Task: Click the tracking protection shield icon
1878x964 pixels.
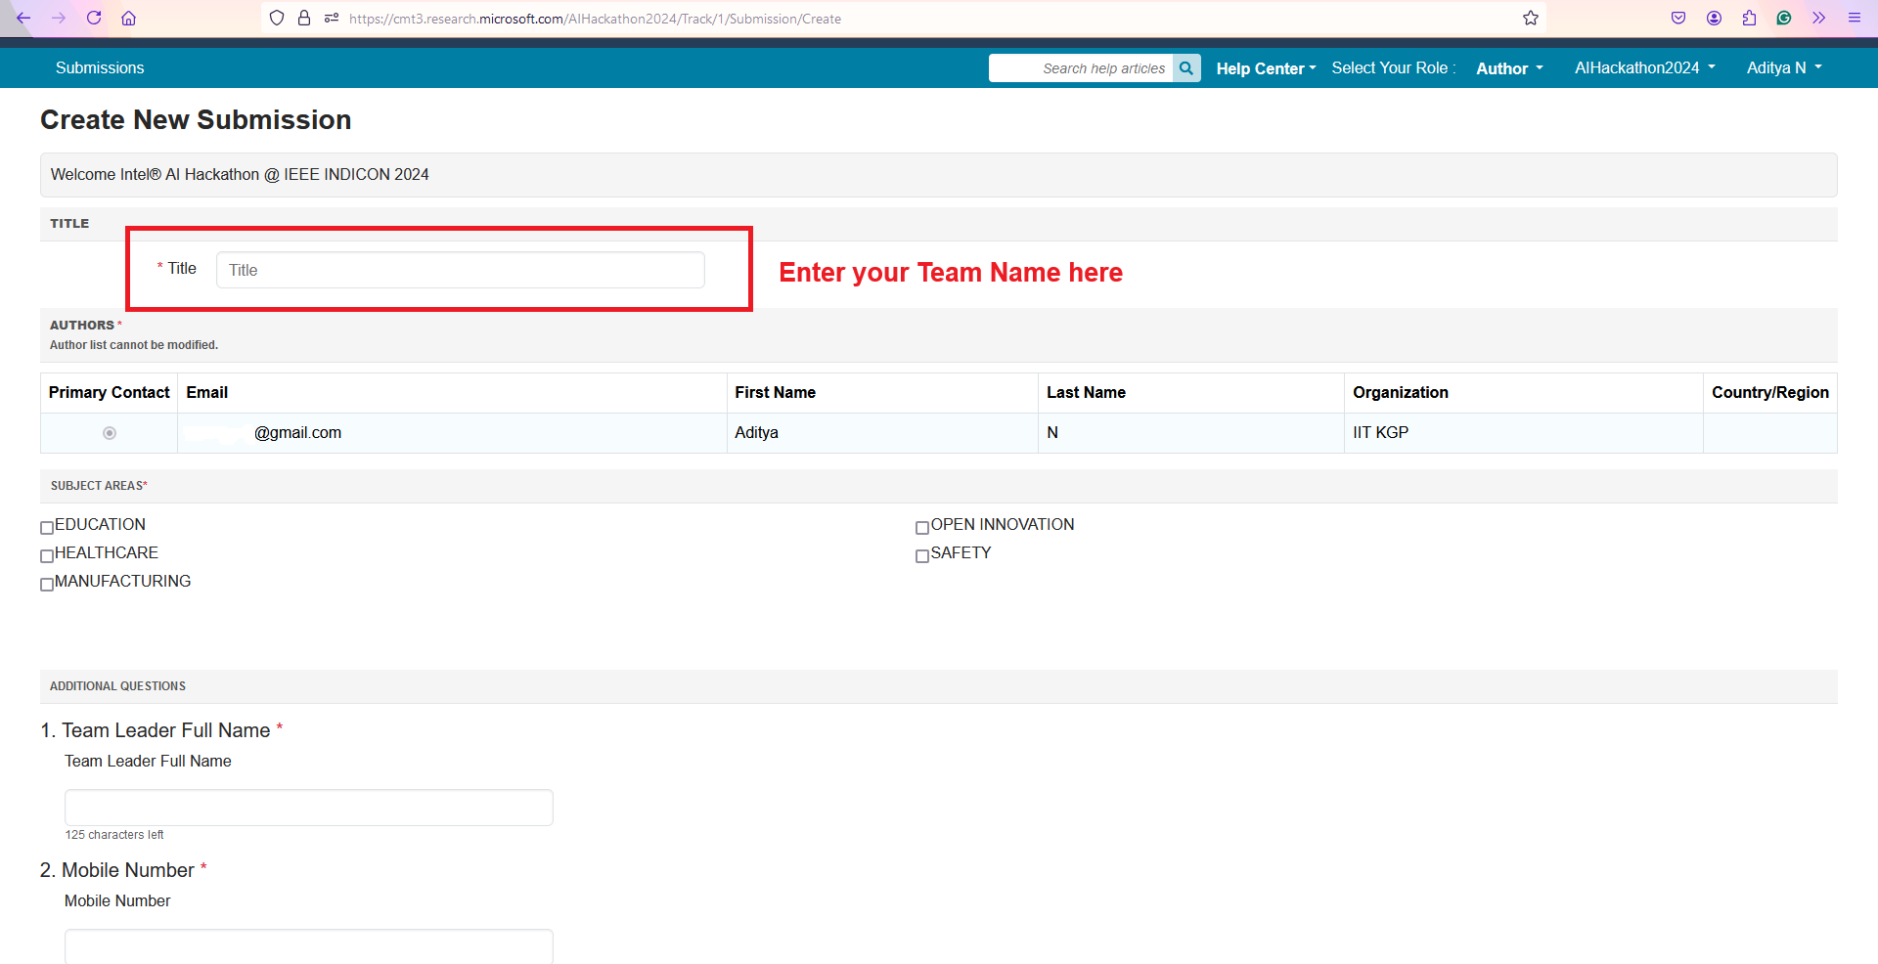Action: pyautogui.click(x=277, y=18)
